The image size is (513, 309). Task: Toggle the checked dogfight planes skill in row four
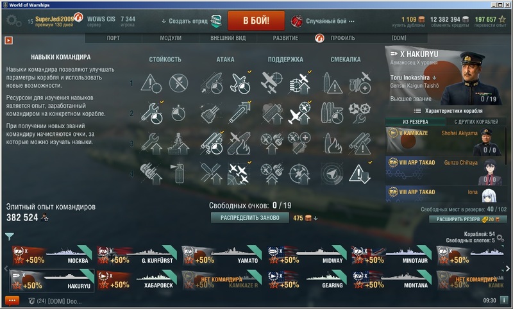pos(239,173)
